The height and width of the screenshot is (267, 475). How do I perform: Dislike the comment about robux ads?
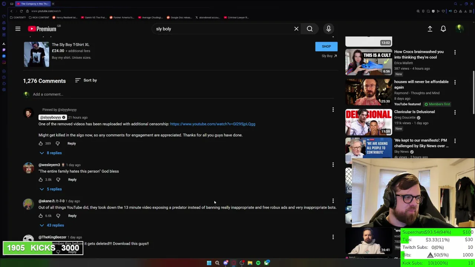[58, 216]
